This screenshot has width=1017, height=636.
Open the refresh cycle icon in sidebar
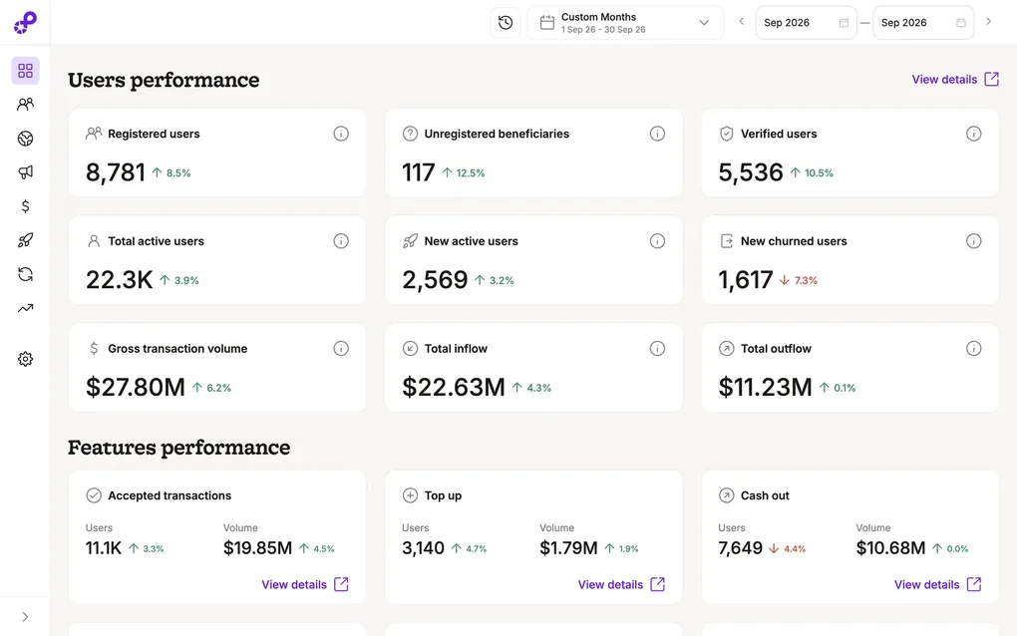coord(25,274)
